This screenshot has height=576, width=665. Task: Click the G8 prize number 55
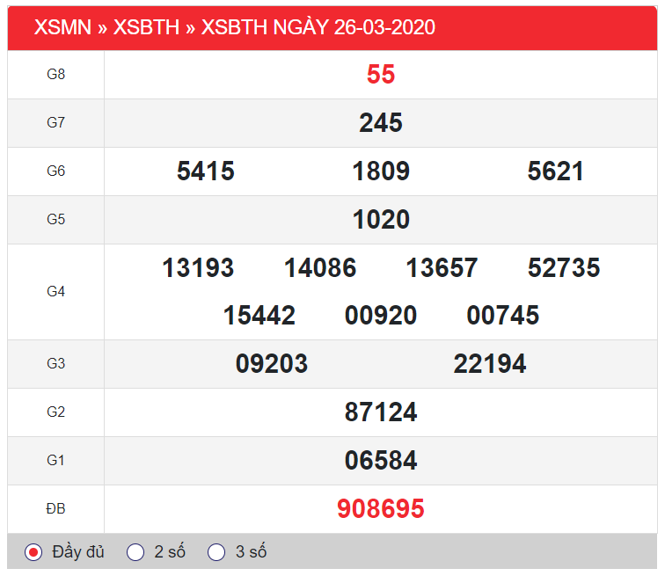coord(381,75)
